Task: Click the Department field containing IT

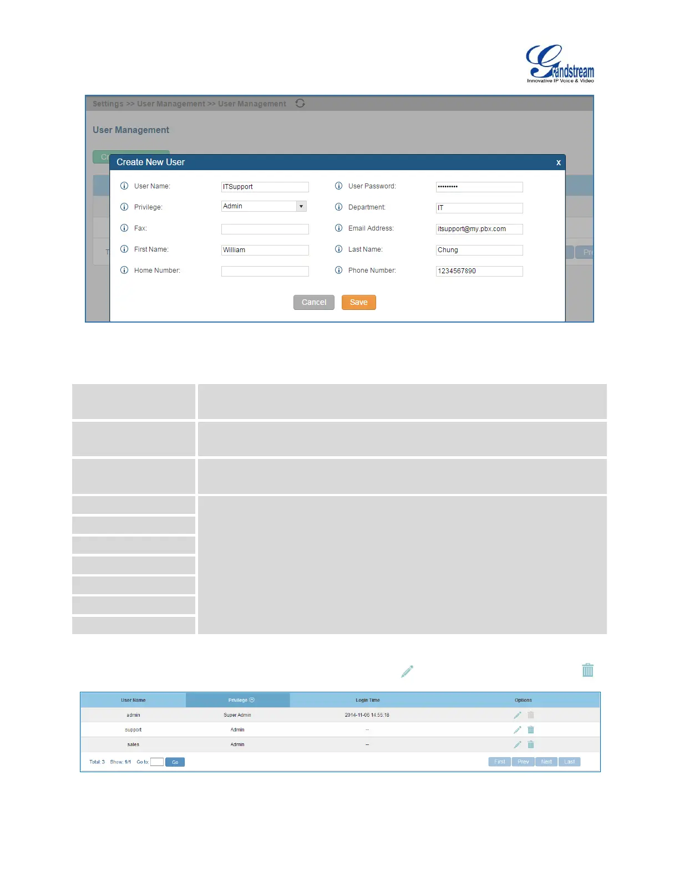Action: [479, 208]
